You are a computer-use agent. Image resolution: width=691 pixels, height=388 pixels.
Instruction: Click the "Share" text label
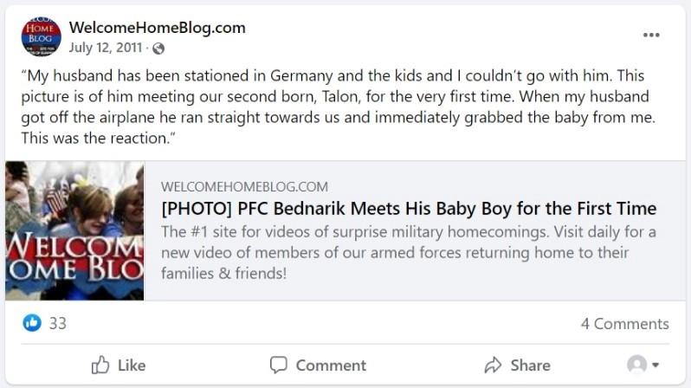click(530, 365)
